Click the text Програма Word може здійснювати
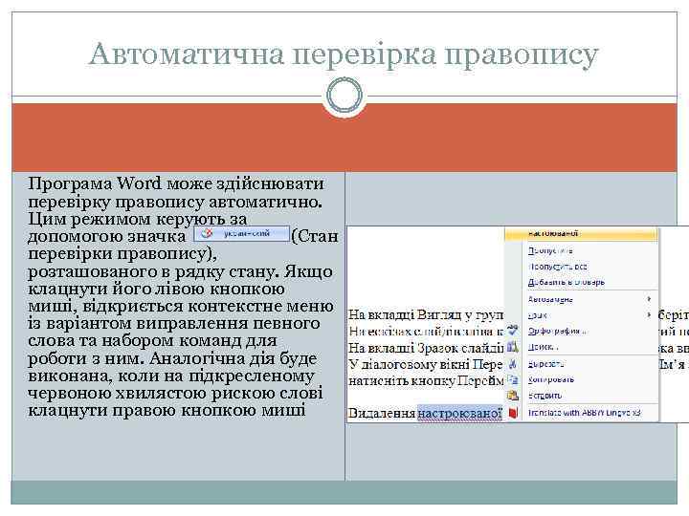The height and width of the screenshot is (516, 689). pos(176,183)
